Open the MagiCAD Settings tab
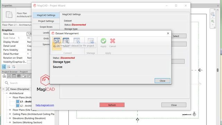The height and width of the screenshot is (125, 222). click(46, 15)
